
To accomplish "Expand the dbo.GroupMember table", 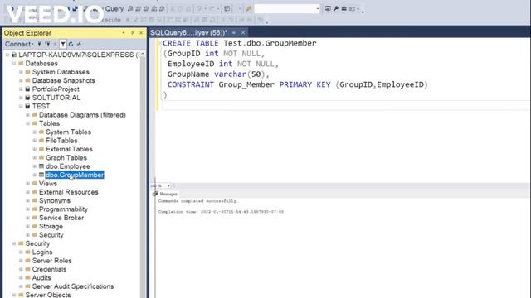I will pos(35,175).
